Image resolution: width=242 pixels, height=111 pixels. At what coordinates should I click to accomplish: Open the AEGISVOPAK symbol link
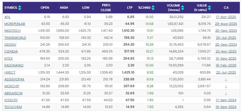(x=14, y=79)
